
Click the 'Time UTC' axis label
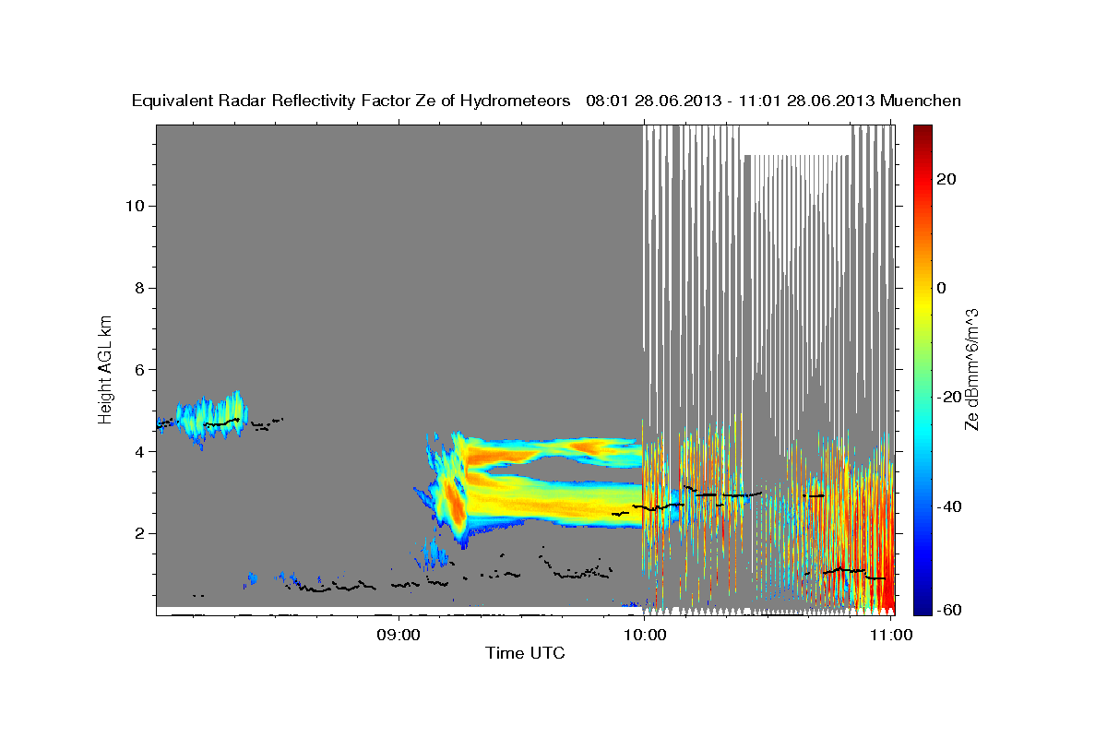coord(525,653)
